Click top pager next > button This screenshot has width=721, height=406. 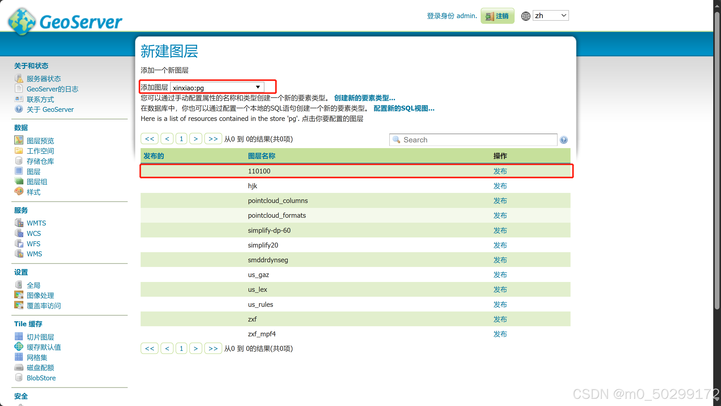[x=196, y=139]
